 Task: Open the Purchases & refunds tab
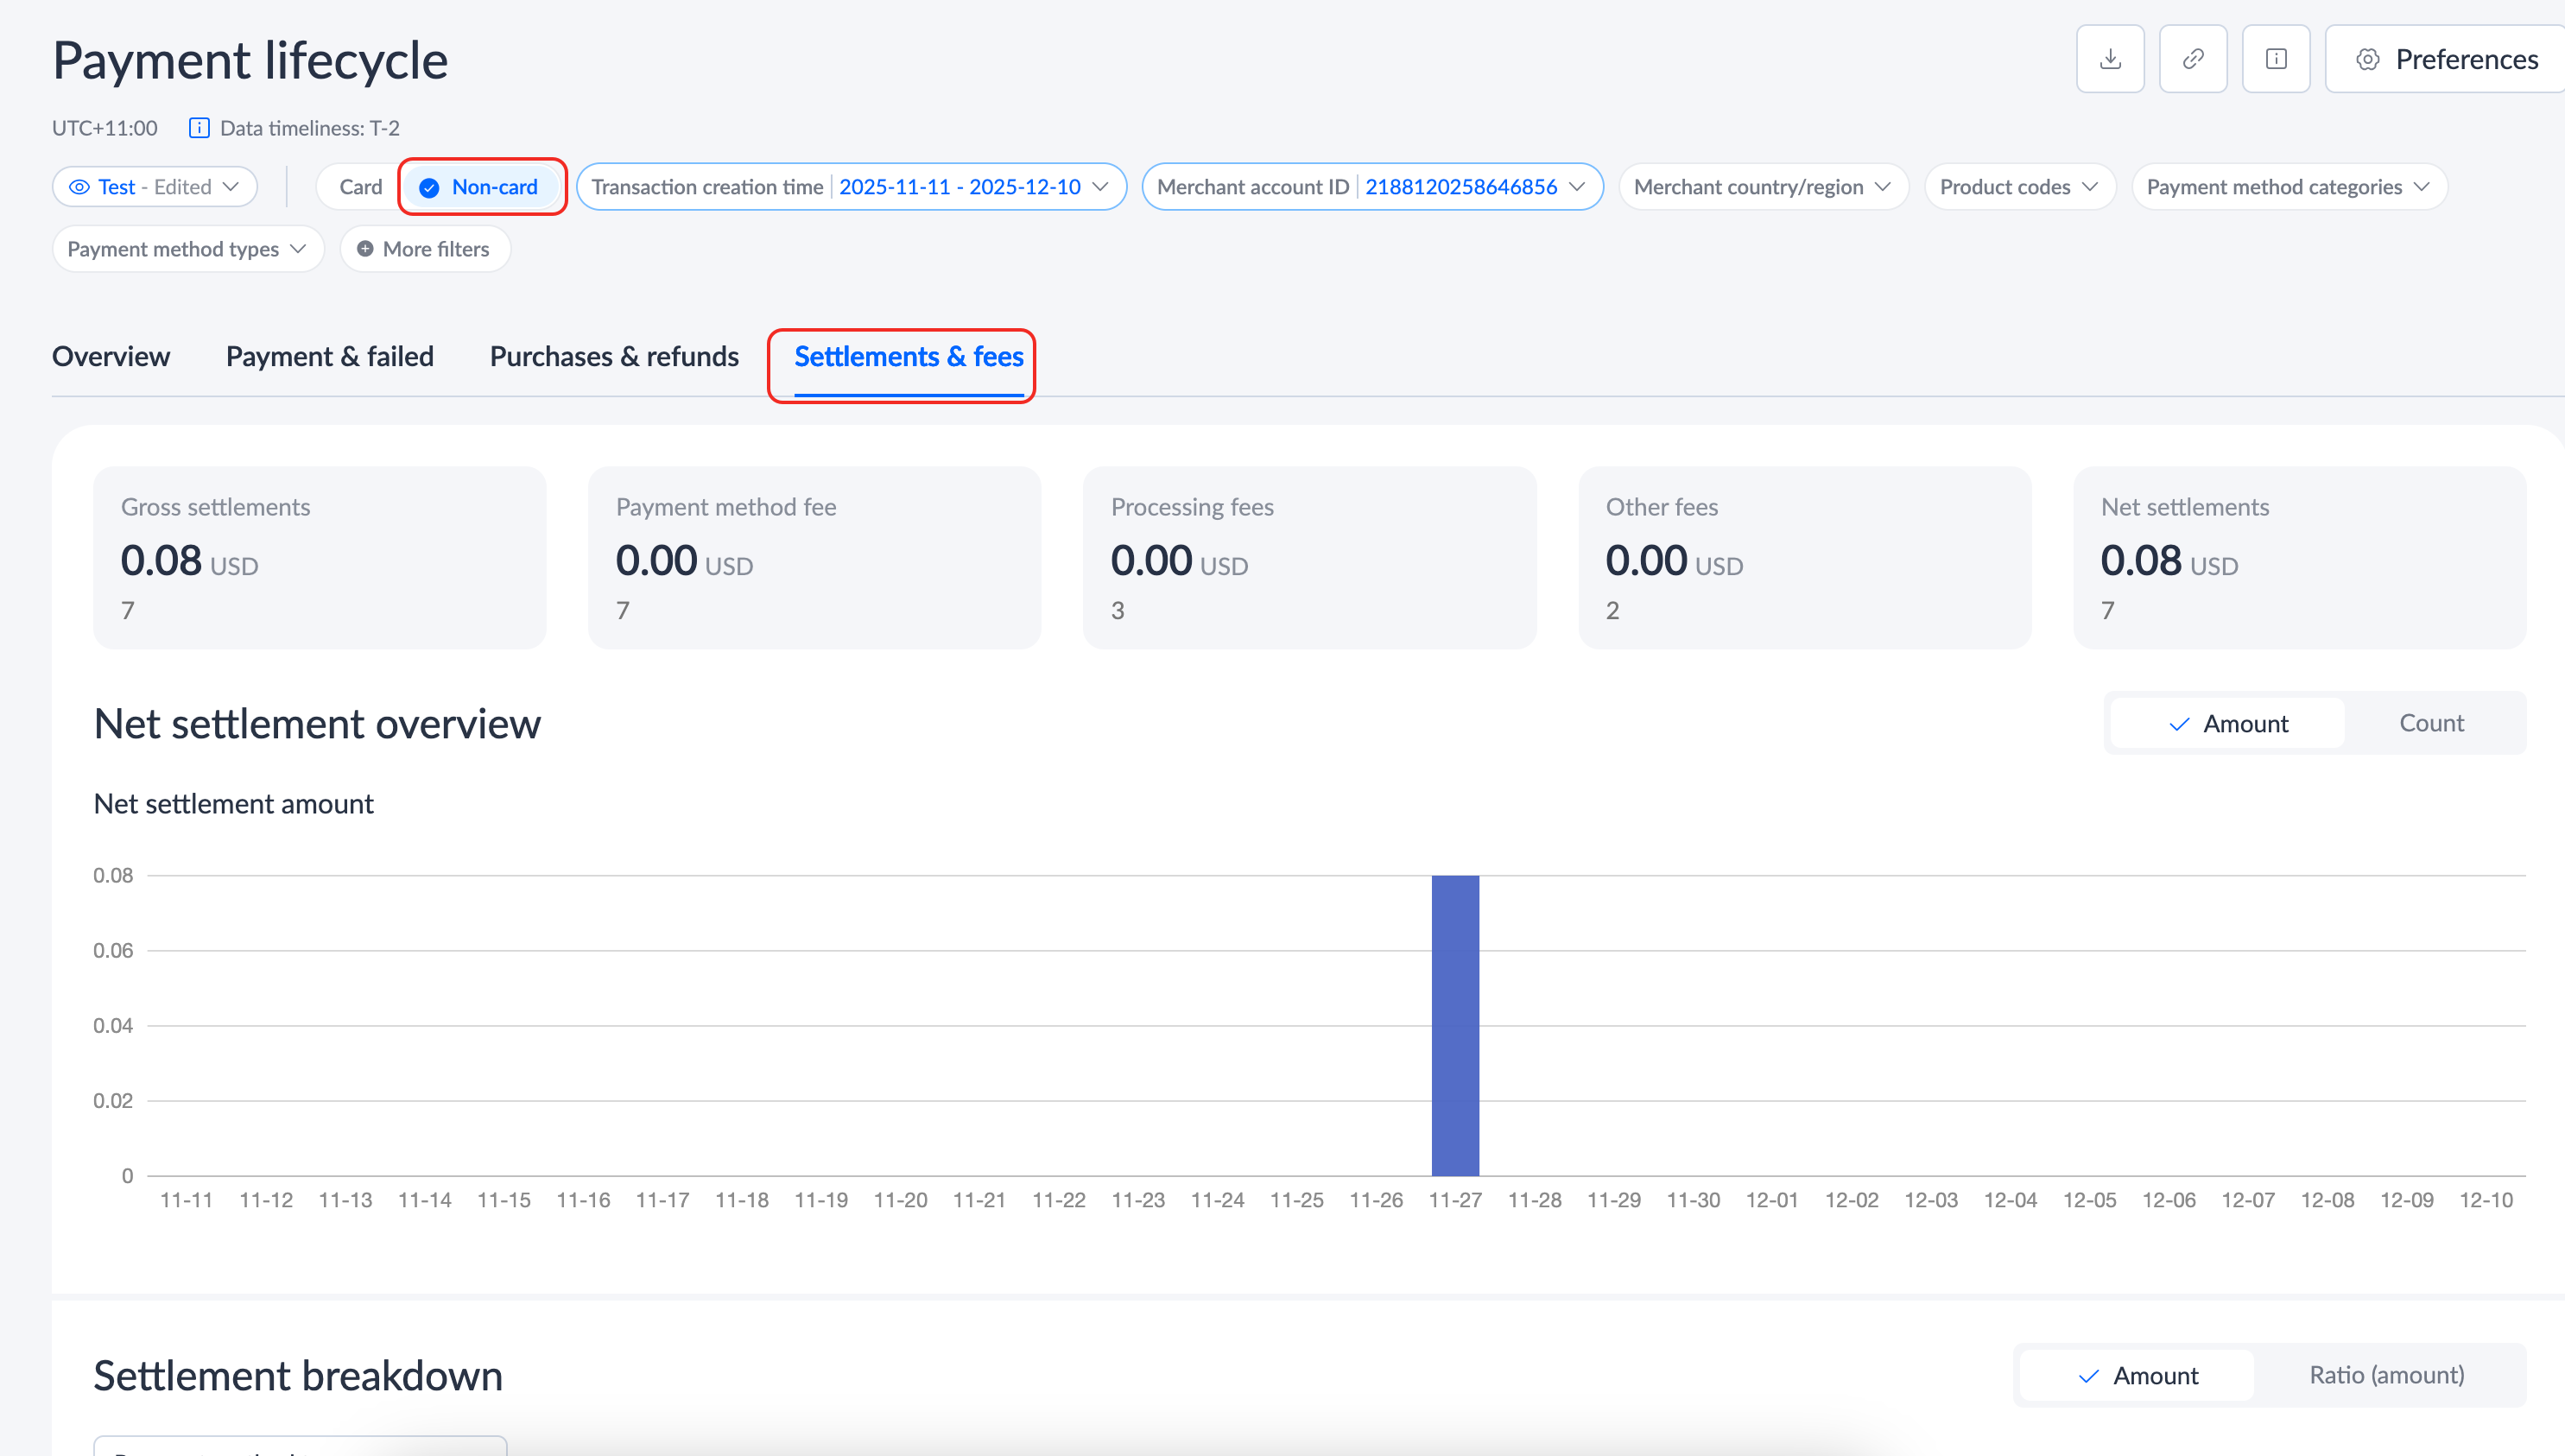(x=614, y=356)
